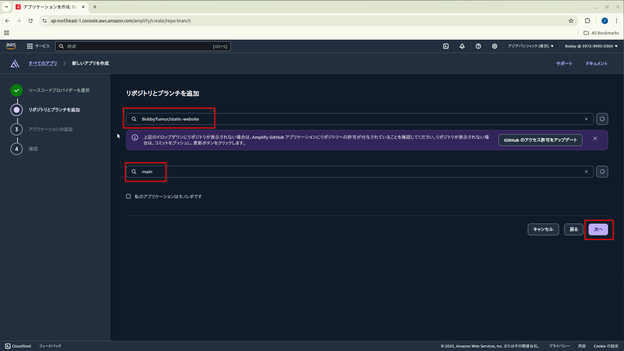Image resolution: width=624 pixels, height=351 pixels.
Task: Open the BobbyTumur/static-website repository dropdown
Action: (357, 119)
